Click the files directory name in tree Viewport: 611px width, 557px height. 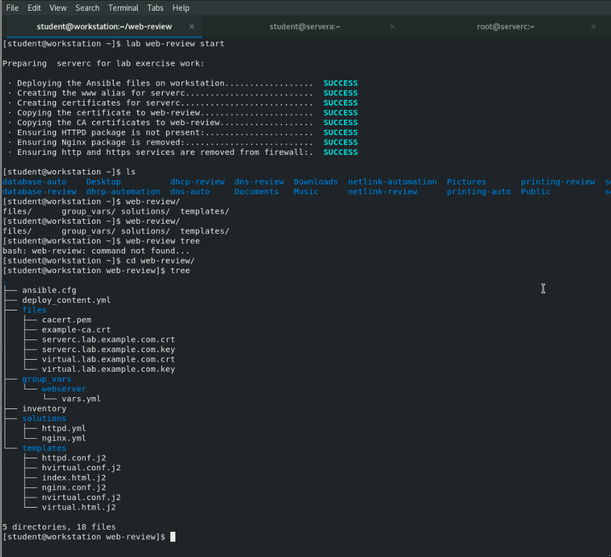point(34,310)
